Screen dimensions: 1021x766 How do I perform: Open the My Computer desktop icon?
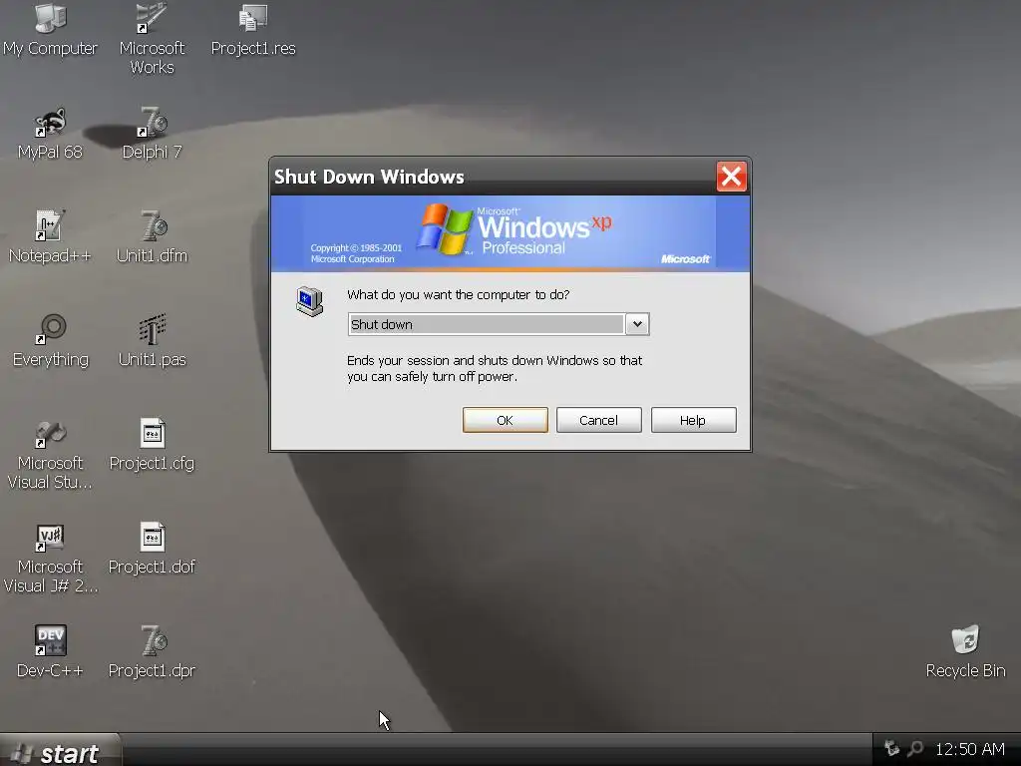pyautogui.click(x=51, y=18)
